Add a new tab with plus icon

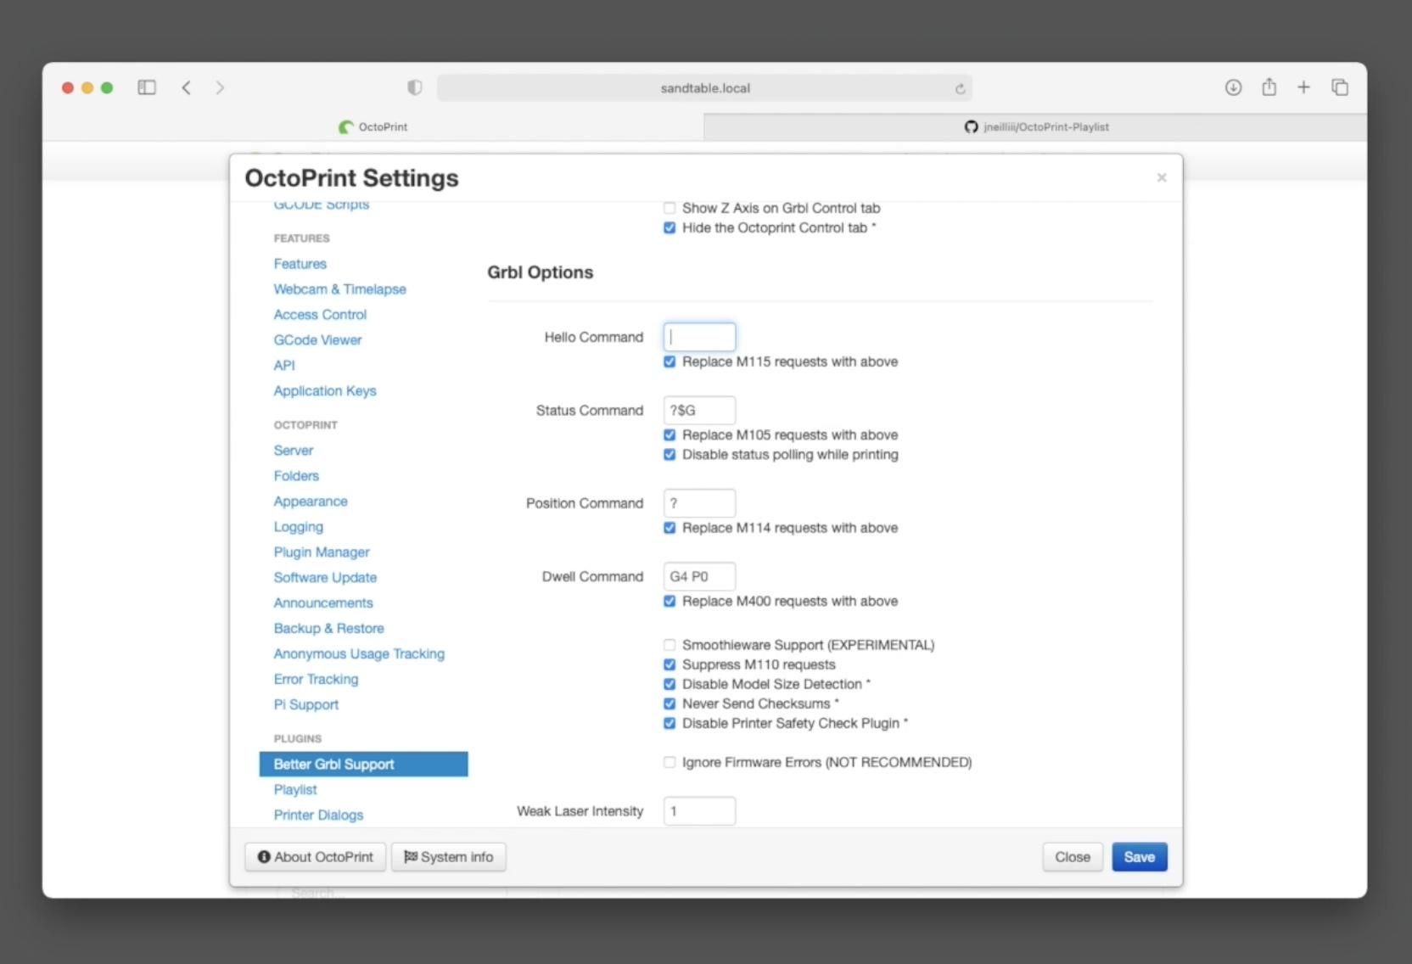(x=1303, y=87)
